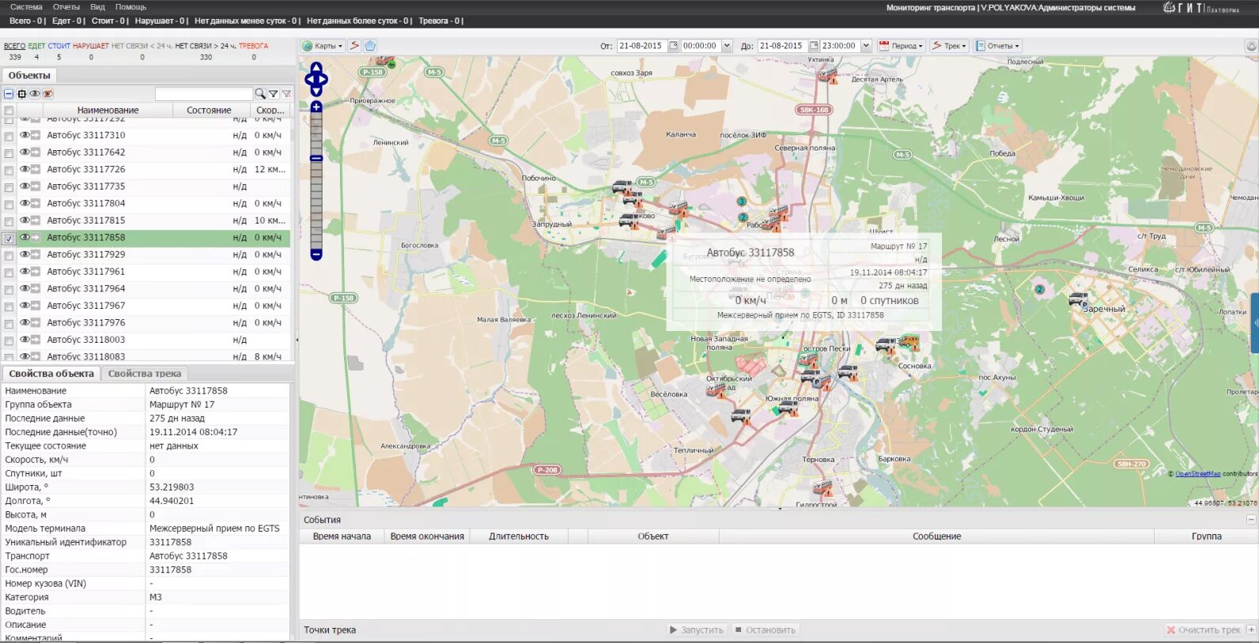Open the start date calendar picker

tap(674, 46)
